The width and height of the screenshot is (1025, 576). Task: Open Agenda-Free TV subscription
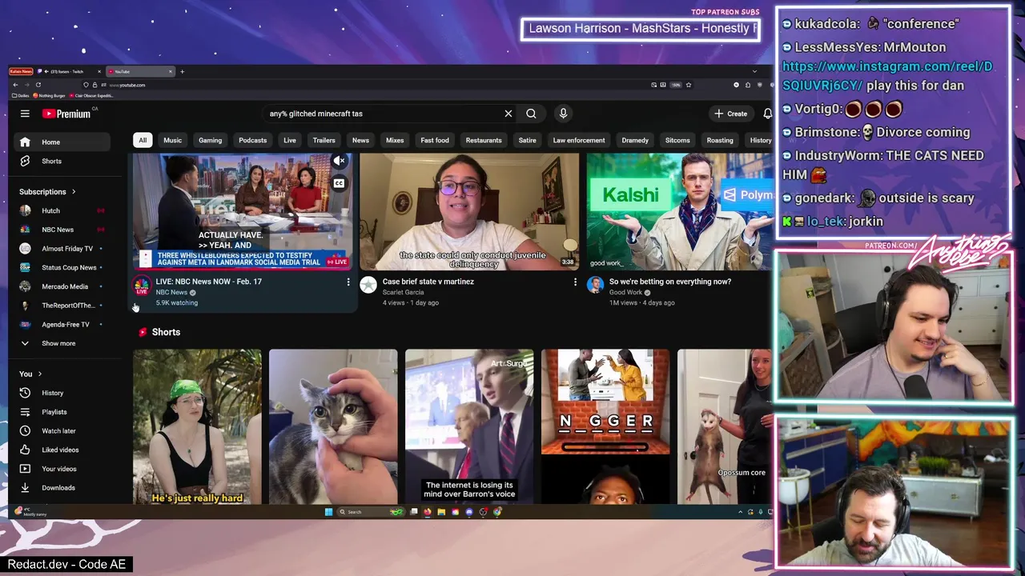(x=62, y=325)
